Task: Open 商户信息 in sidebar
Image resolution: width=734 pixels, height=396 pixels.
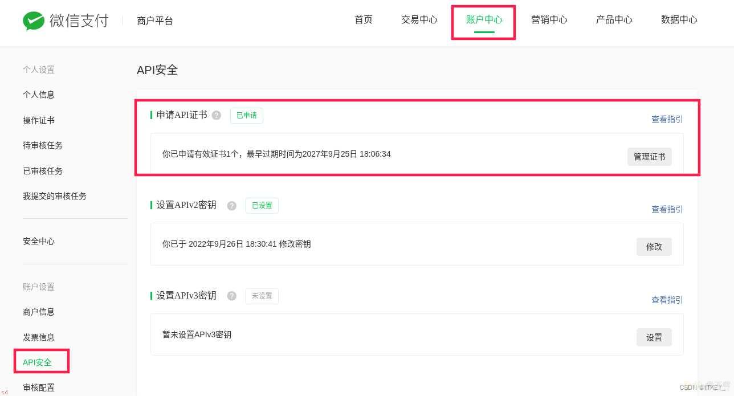Action: tap(39, 312)
